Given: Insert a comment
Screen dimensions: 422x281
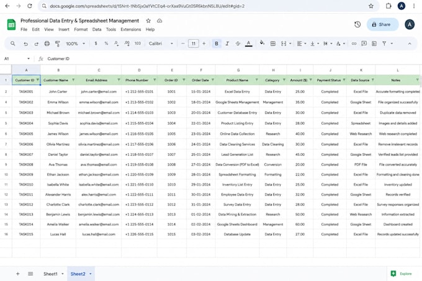Looking at the screenshot, I should [x=364, y=43].
